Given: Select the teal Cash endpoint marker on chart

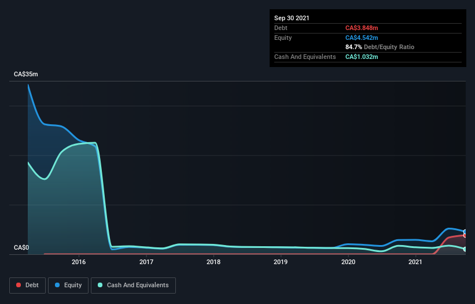Looking at the screenshot, I should point(465,249).
